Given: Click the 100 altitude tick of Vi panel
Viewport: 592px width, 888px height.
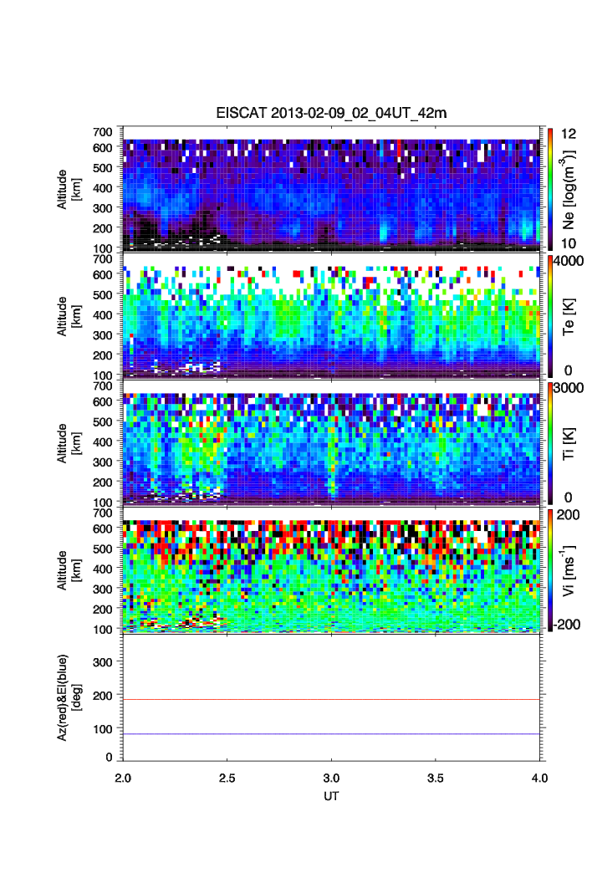Looking at the screenshot, I should 103,629.
